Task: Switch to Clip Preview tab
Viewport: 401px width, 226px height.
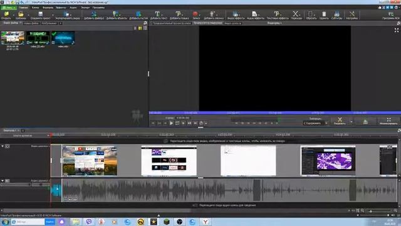Action: (x=172, y=23)
